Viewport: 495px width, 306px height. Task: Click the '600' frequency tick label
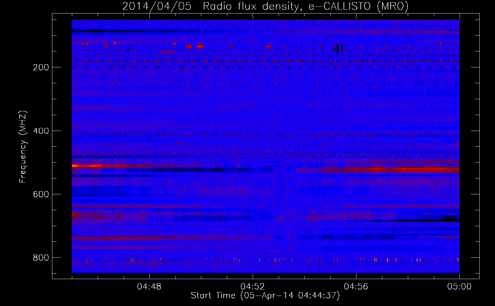click(x=41, y=194)
